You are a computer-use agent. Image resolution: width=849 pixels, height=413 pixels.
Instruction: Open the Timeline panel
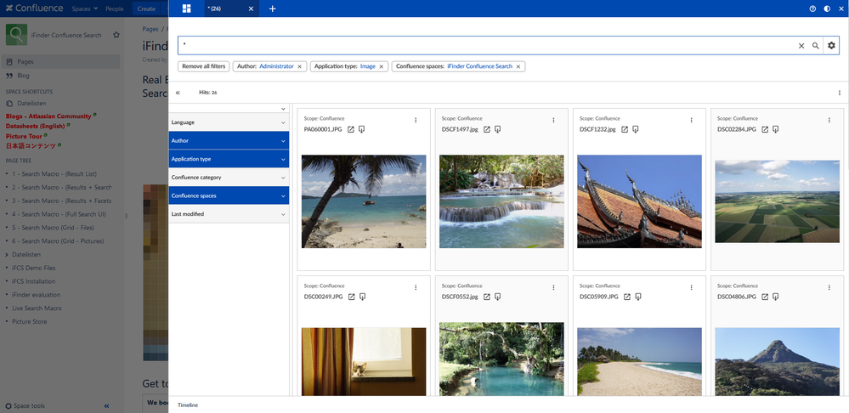(x=187, y=405)
